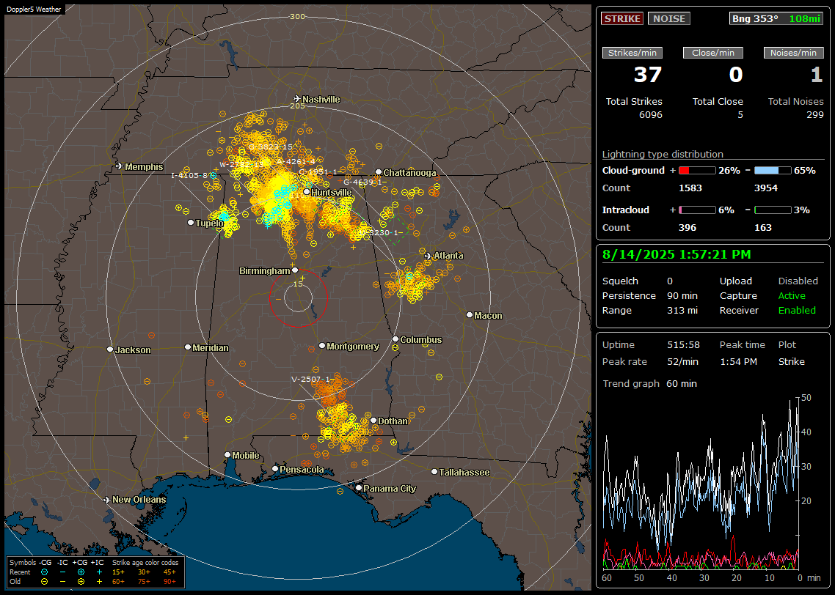Select the Huntsville city dot marker
Image resolution: width=835 pixels, height=595 pixels.
tap(307, 192)
